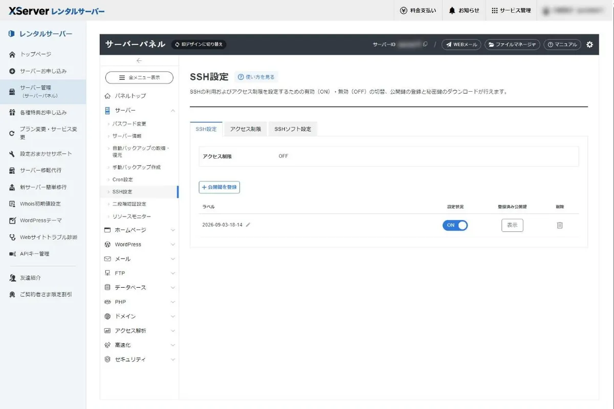Copy the server ID with copy icon
Image resolution: width=614 pixels, height=409 pixels.
point(425,45)
